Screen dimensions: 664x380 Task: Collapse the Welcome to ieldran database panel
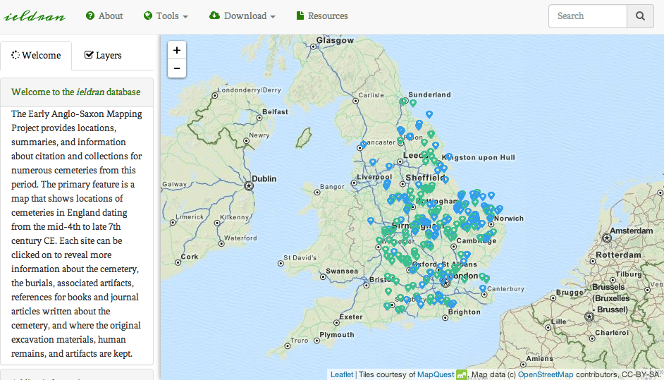76,92
